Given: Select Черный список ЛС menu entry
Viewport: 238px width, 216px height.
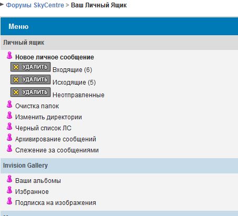Looking at the screenshot, I should pyautogui.click(x=43, y=128).
